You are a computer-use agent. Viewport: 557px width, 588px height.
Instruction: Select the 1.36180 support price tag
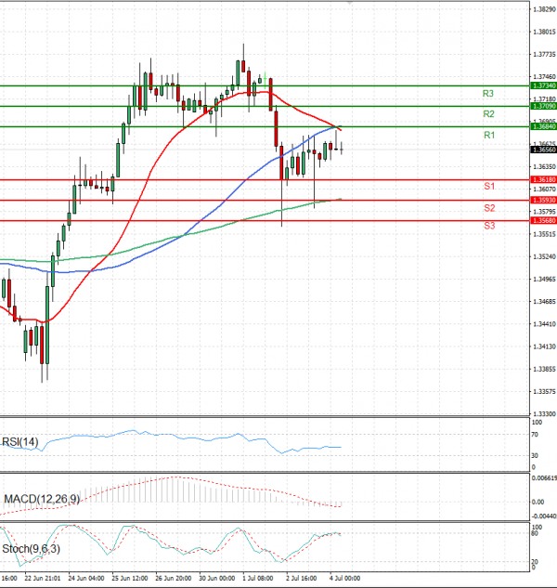(x=544, y=180)
